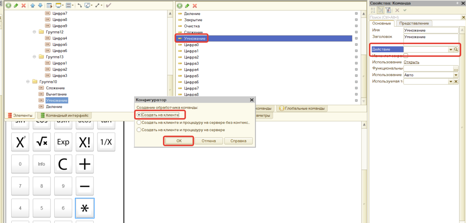
Task: Click the monitor scale icon in toolbar
Action: (87, 6)
